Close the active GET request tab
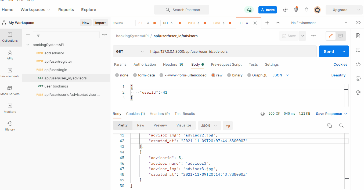This screenshot has width=364, height=190. pos(255,23)
